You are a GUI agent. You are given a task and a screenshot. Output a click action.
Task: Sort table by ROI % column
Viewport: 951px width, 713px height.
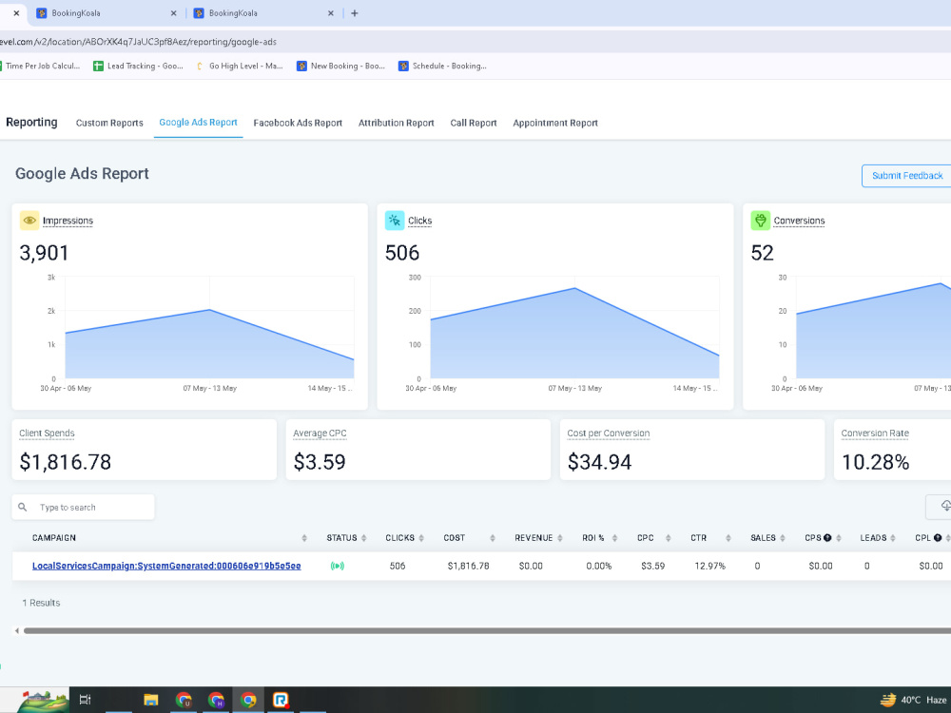(x=614, y=538)
